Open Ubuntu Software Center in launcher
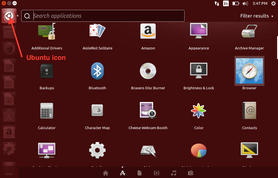 click(x=9, y=116)
